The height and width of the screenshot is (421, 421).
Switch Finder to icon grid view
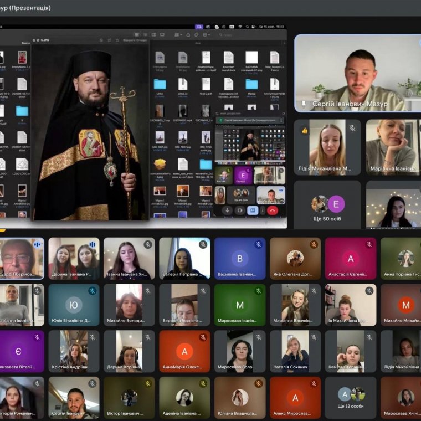point(137,34)
